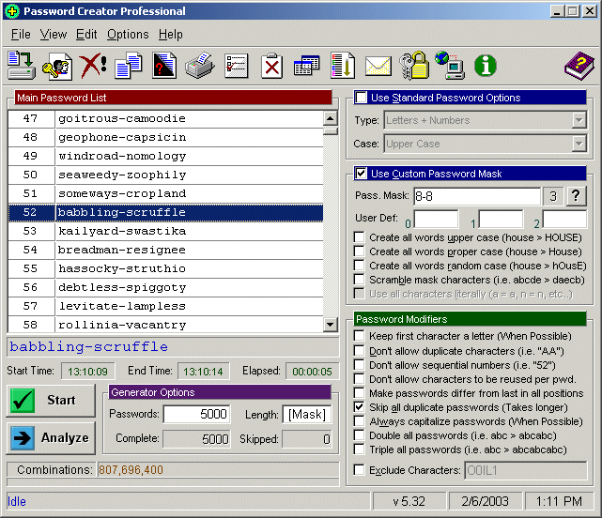
Task: Click the Length field showing [Mask]
Action: tap(307, 415)
